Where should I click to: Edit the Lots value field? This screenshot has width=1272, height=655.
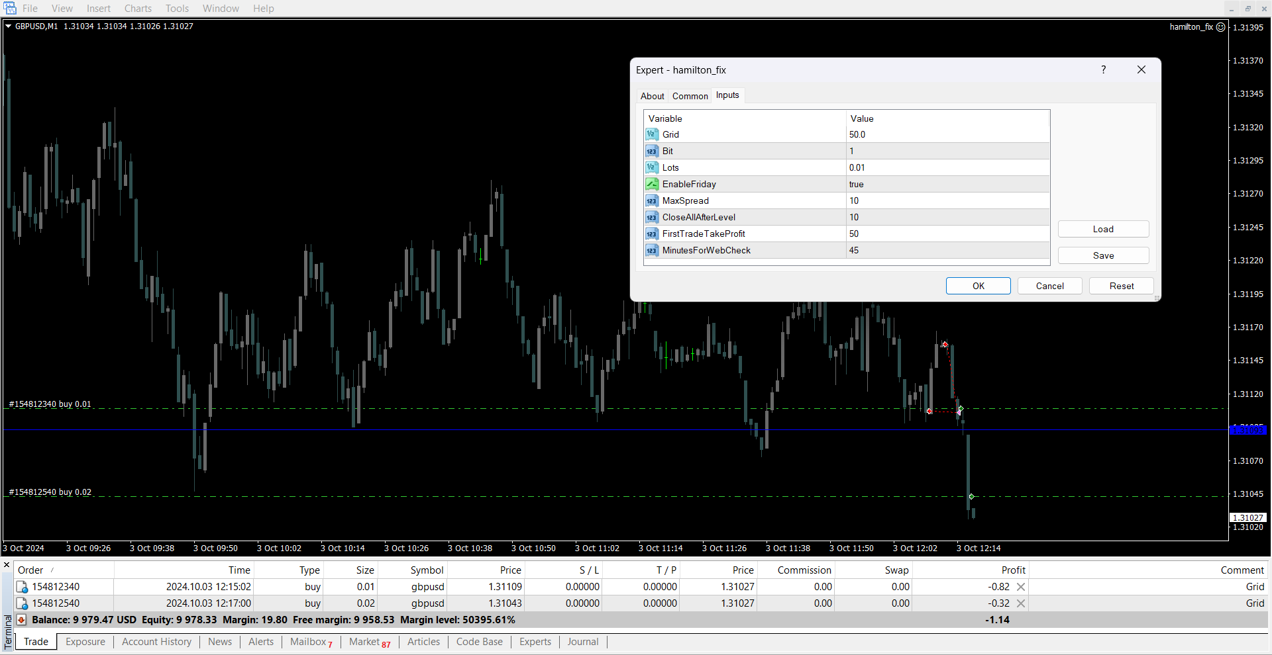point(947,167)
